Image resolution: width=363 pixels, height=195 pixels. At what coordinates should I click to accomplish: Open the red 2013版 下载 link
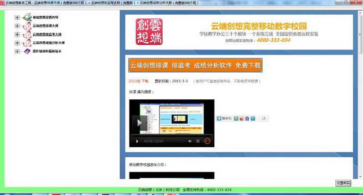[x=139, y=81]
